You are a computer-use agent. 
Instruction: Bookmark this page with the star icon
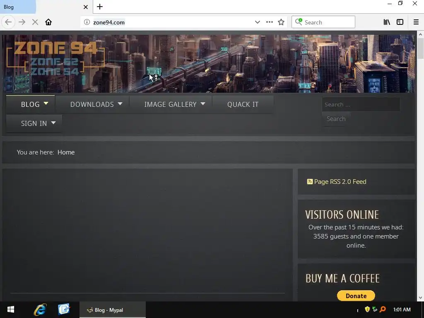[281, 22]
